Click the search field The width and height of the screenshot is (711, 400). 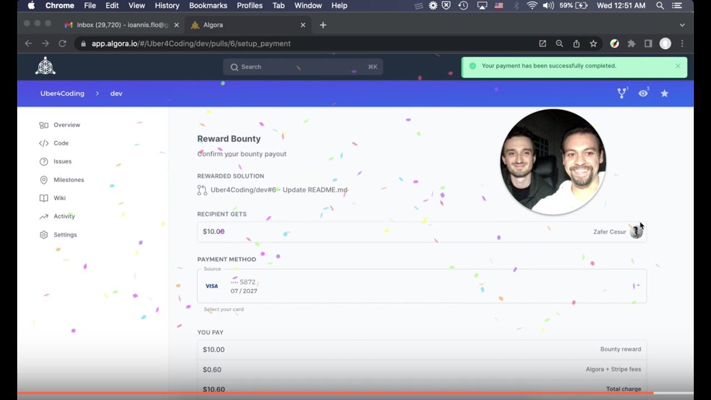[303, 67]
